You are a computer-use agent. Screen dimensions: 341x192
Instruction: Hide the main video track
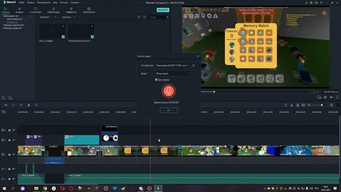pos(14,154)
